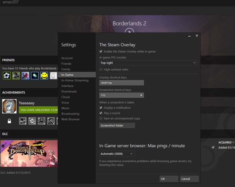Click the white flower friend avatar
The height and width of the screenshot is (187, 235).
6,76
